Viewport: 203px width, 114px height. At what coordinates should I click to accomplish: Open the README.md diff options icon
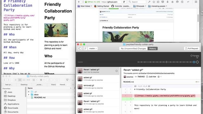tap(197, 82)
